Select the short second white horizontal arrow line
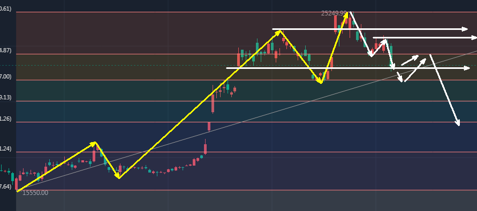The height and width of the screenshot is (211, 477). click(x=425, y=37)
